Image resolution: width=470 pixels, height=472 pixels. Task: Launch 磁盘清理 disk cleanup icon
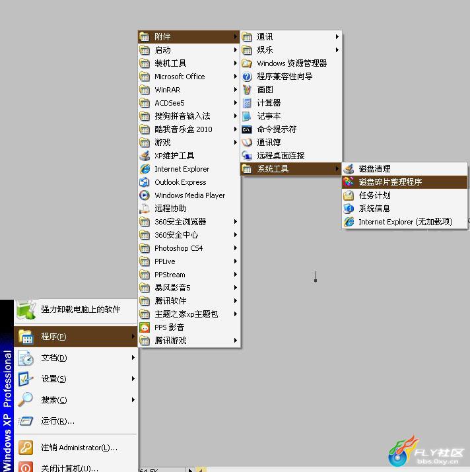[349, 169]
